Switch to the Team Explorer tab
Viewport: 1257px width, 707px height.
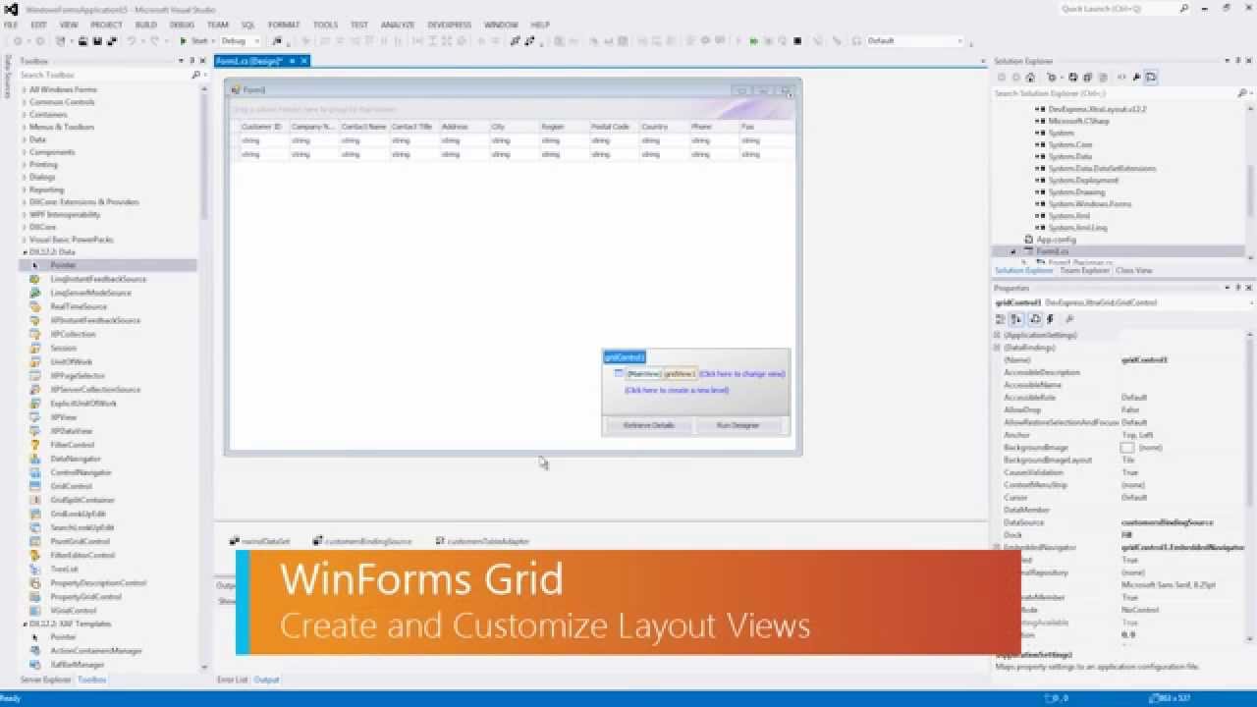pos(1084,270)
